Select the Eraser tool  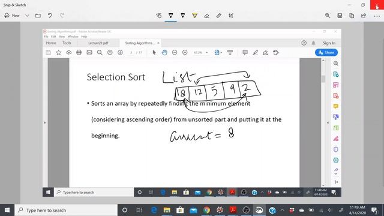206,16
